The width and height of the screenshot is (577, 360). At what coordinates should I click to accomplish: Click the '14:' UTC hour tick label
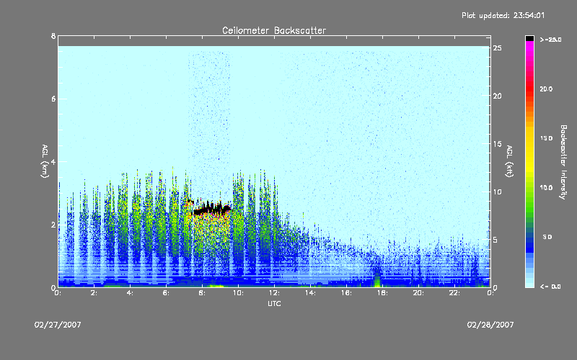coord(310,293)
